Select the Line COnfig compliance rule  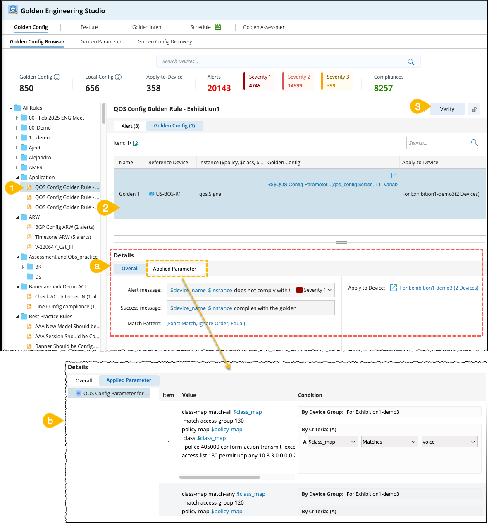67,306
